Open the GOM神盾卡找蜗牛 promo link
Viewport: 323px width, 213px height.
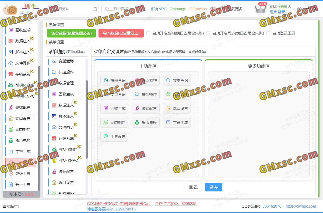click(x=119, y=204)
